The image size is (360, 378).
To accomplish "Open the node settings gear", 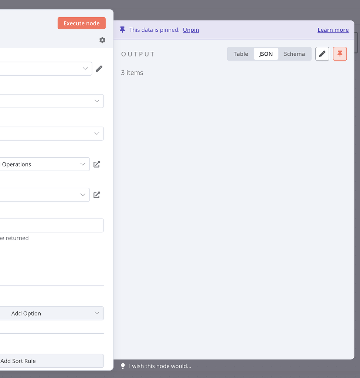I will click(102, 40).
